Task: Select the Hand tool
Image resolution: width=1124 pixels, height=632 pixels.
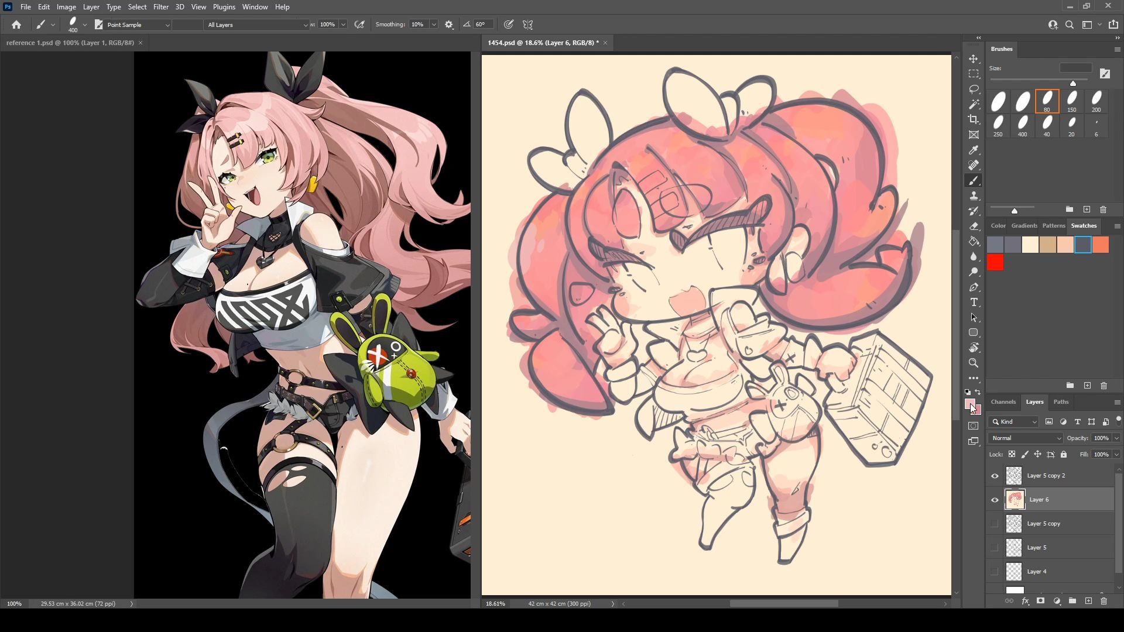Action: tap(974, 348)
